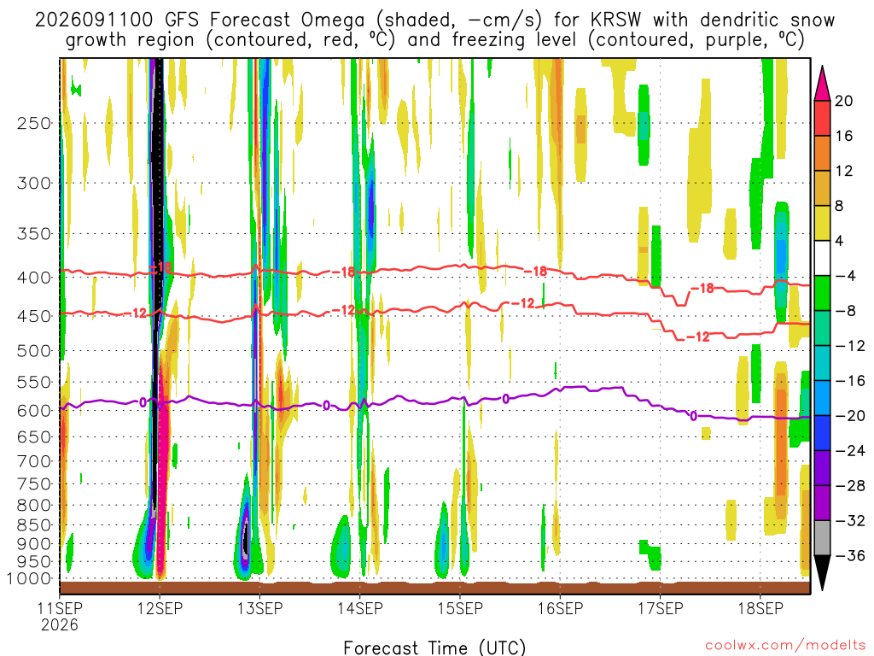Click the 500 pressure level label
The height and width of the screenshot is (656, 874).
click(34, 351)
